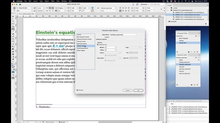220x123 pixels.
Task: Select the Selection tool arrow
Action: click(x=13, y=16)
